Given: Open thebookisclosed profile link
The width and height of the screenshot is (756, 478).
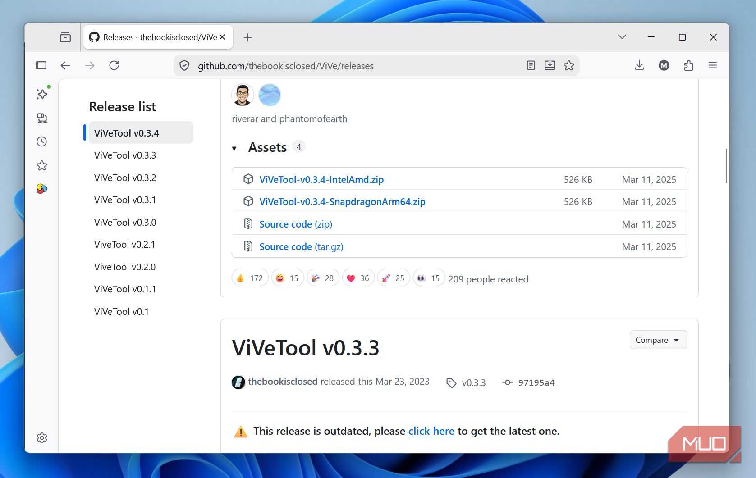Looking at the screenshot, I should (x=283, y=382).
